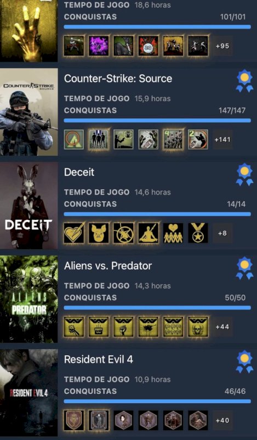Select the raised fist Aliens vs. Predator achievement
The image size is (257, 440).
tap(124, 327)
